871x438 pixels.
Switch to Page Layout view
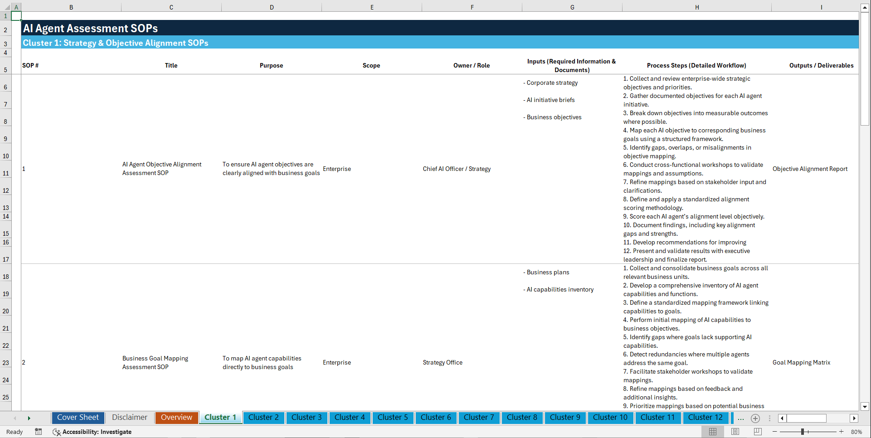tap(735, 432)
